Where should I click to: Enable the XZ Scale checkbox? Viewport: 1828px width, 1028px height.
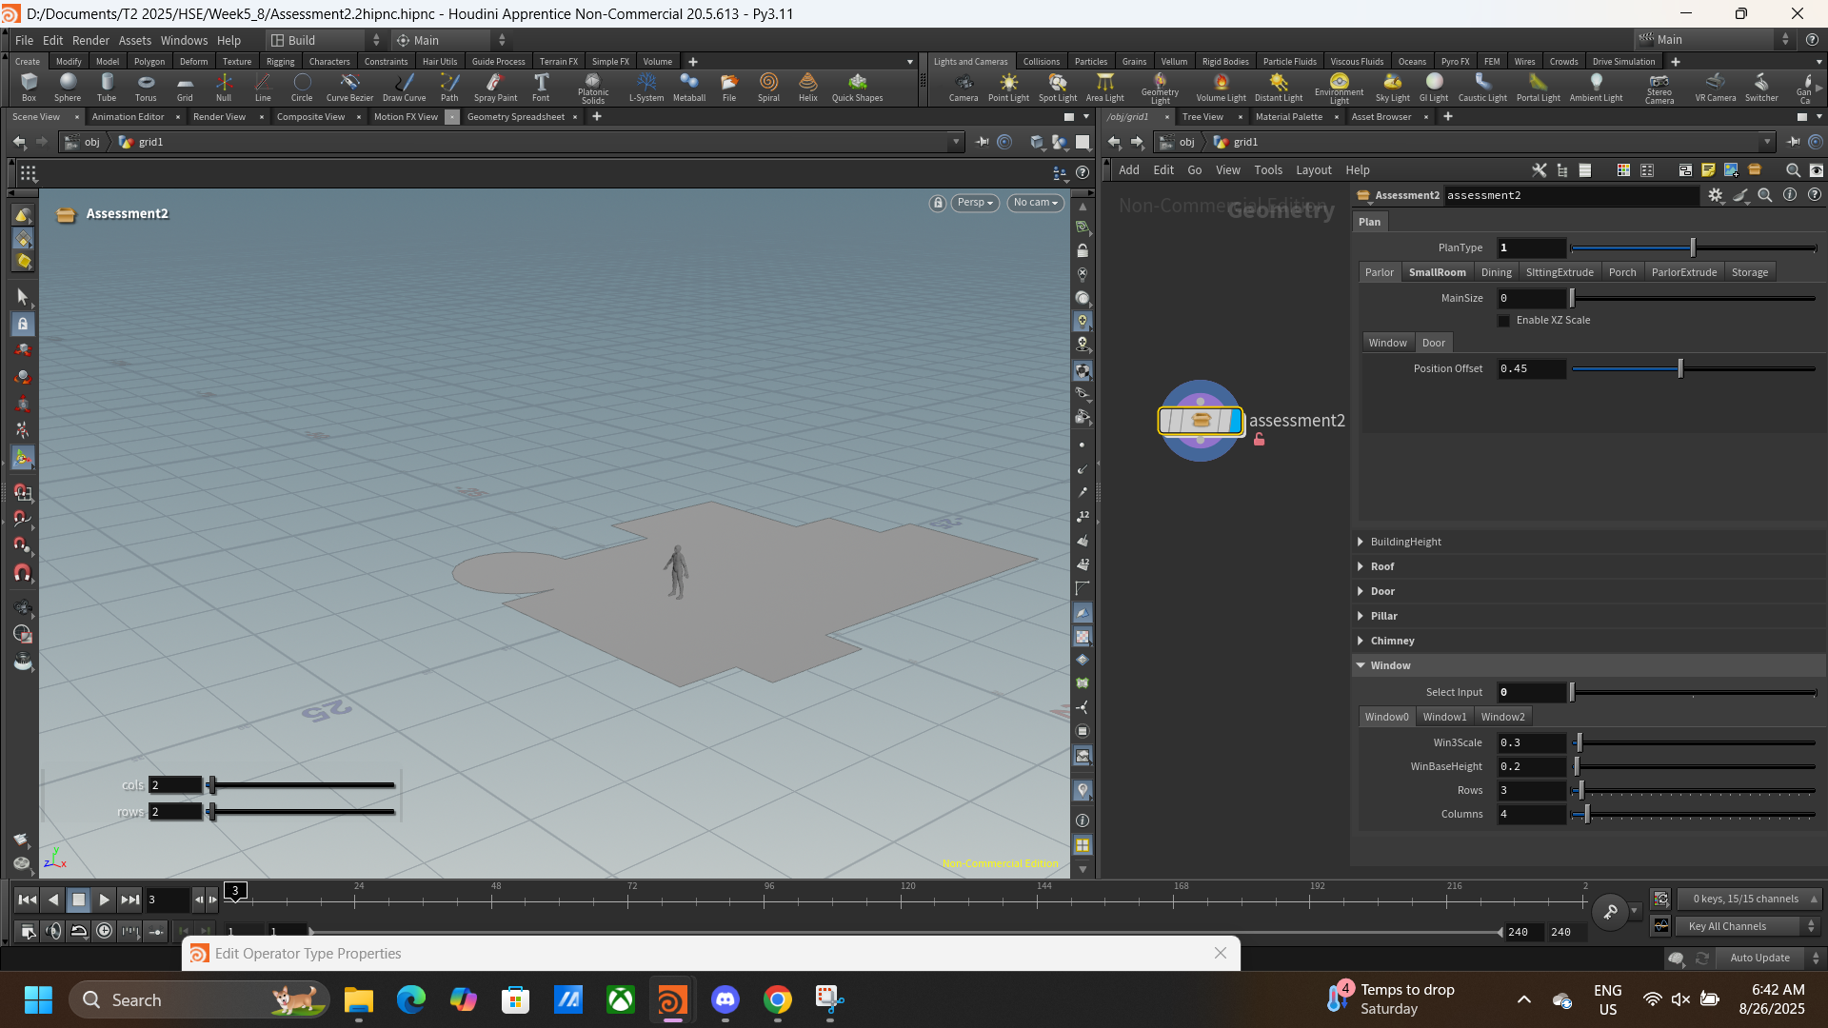pos(1504,321)
